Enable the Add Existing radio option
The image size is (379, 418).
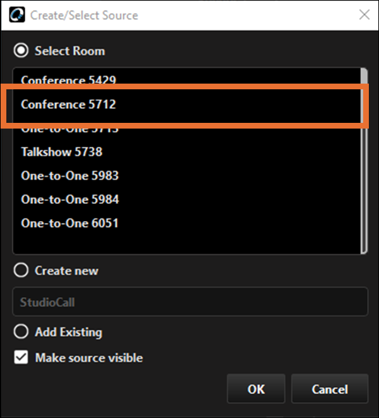[21, 331]
